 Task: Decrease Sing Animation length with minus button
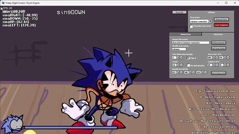pyautogui.click(x=181, y=57)
